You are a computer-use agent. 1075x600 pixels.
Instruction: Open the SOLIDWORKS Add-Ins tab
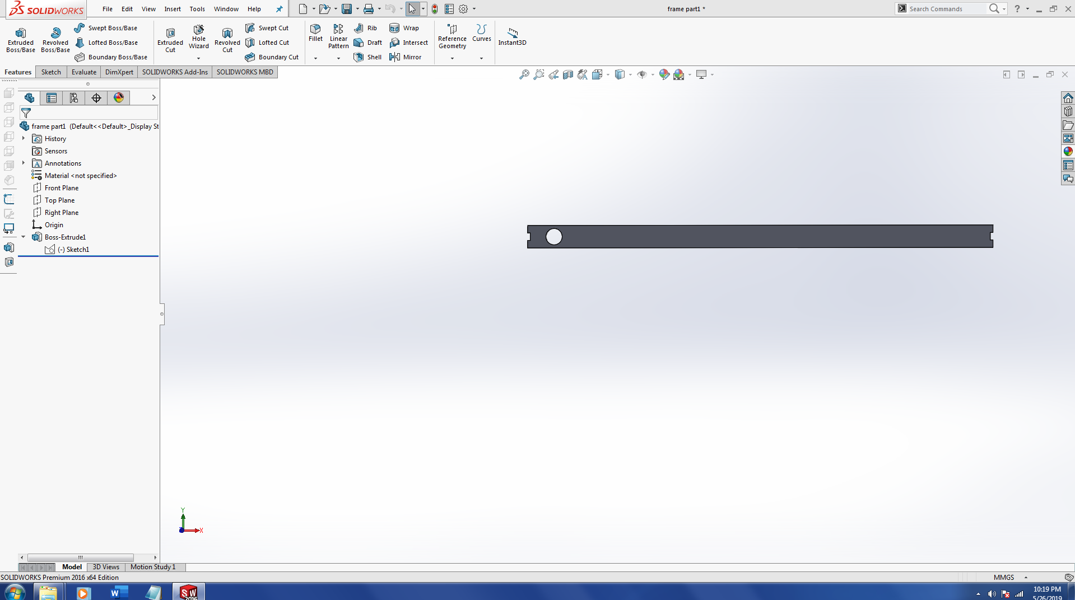175,72
